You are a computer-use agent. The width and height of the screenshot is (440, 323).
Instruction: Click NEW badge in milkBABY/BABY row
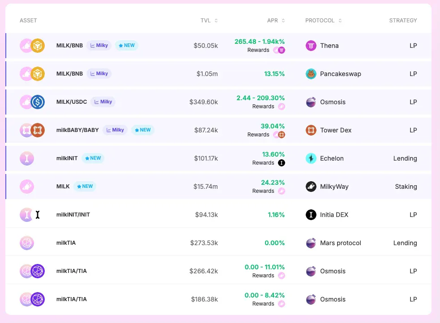(142, 130)
